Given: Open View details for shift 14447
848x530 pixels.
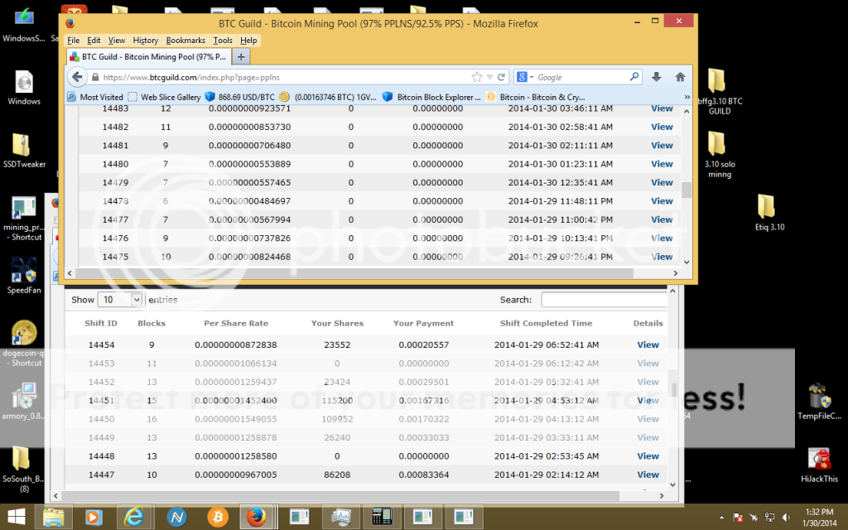Looking at the screenshot, I should point(648,475).
